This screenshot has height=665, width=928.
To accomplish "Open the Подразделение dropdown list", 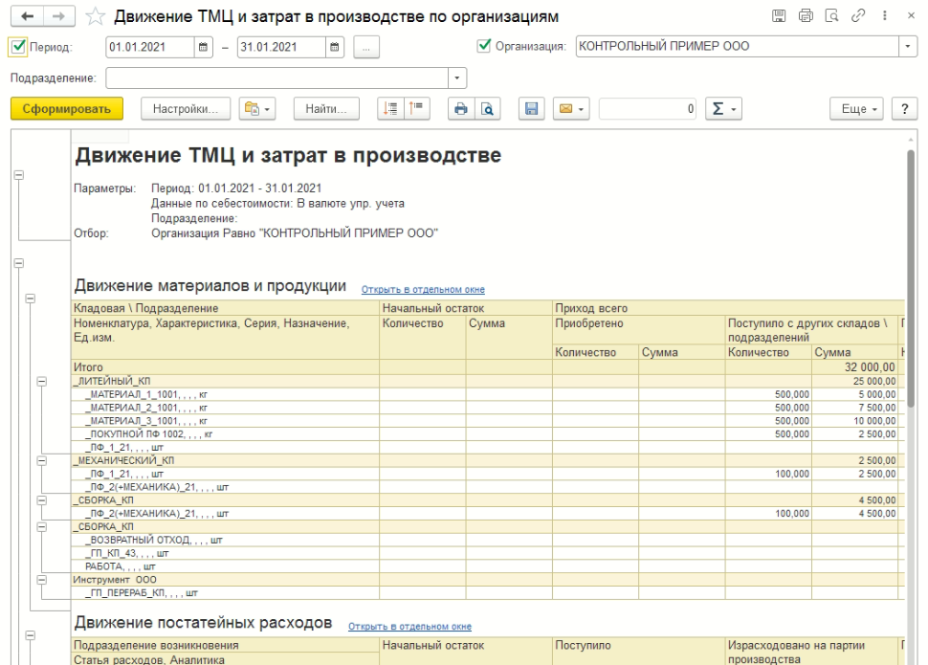I will [x=457, y=78].
